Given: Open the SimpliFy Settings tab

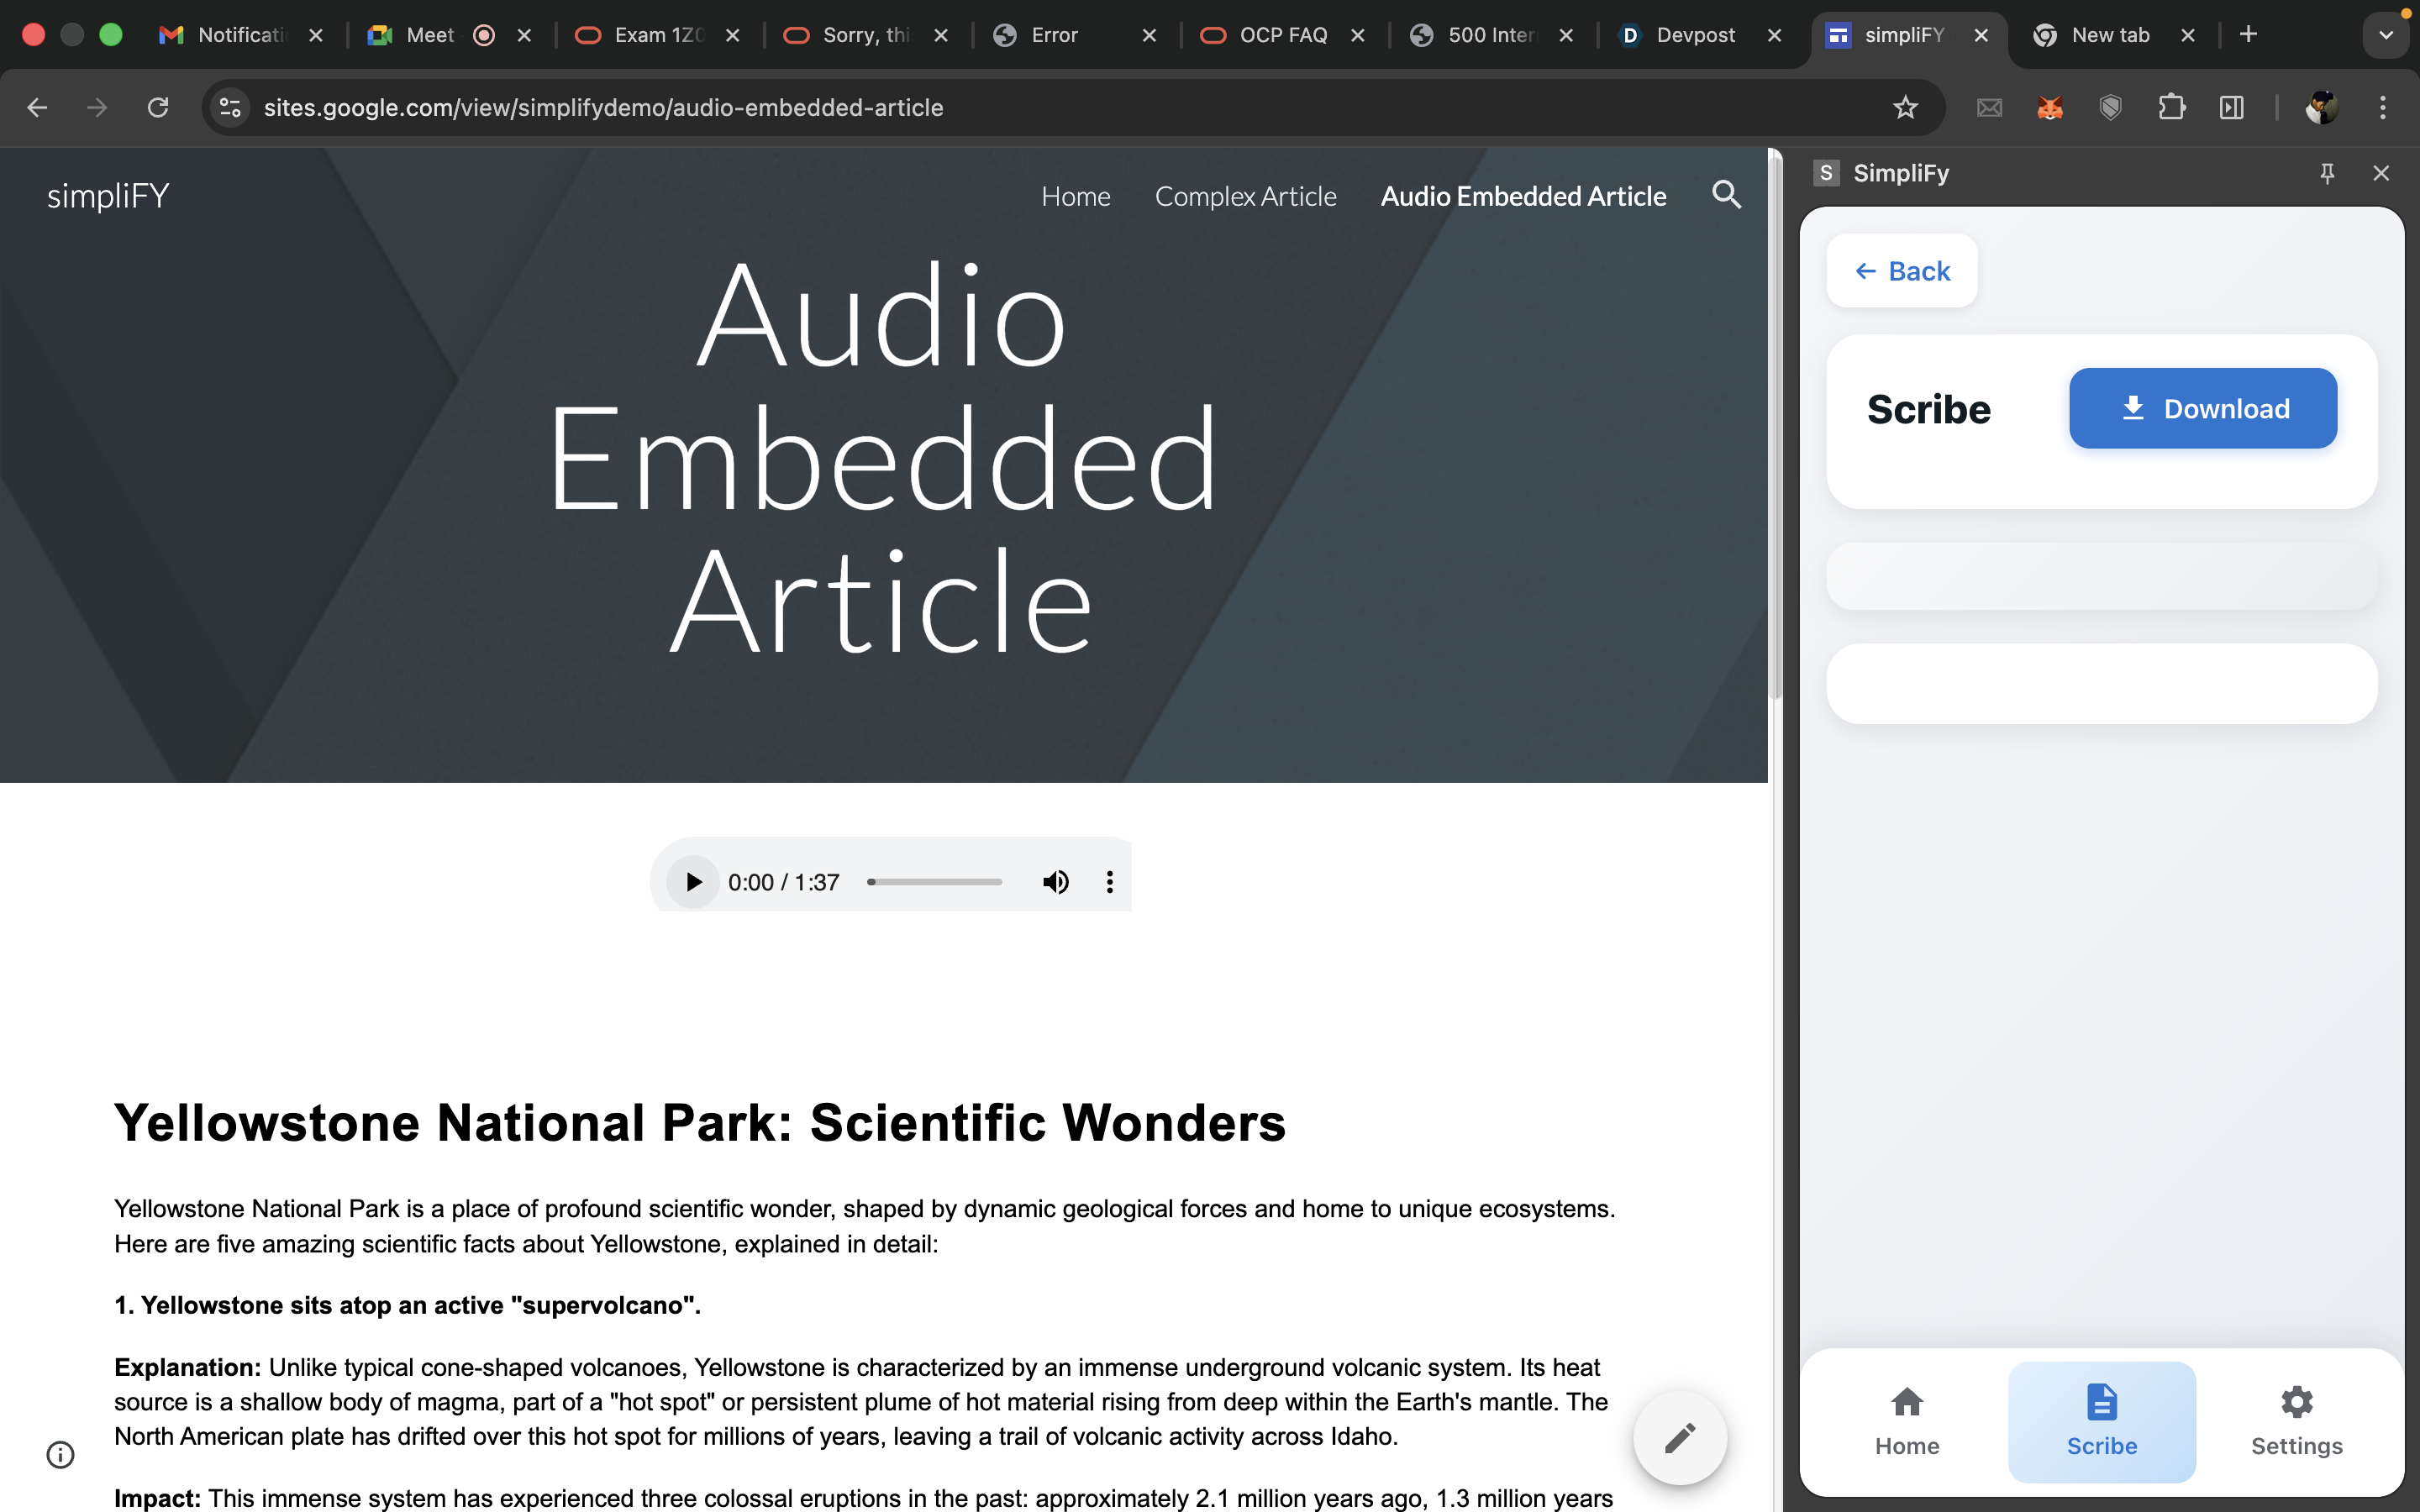Looking at the screenshot, I should tap(2296, 1421).
